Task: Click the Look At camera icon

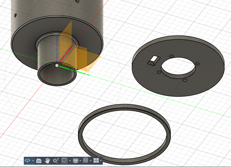Action: [39, 160]
